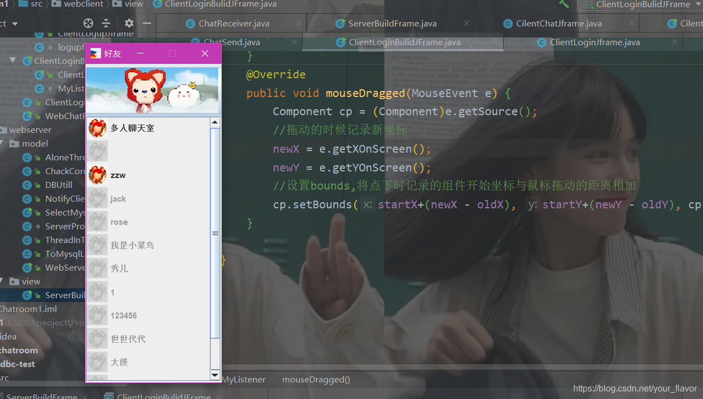Click zzw's colored avatar icon
The image size is (703, 399).
click(98, 175)
